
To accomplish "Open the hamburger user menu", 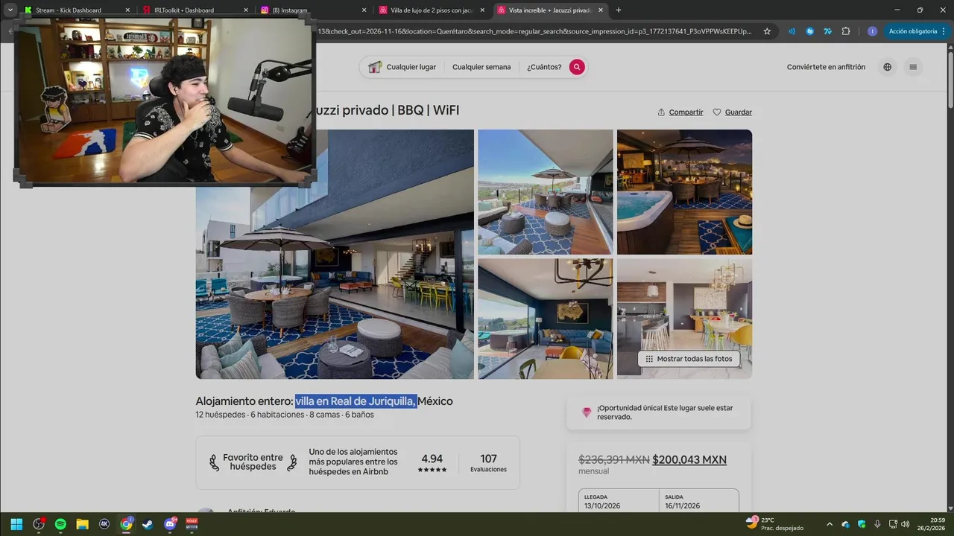I will 913,67.
